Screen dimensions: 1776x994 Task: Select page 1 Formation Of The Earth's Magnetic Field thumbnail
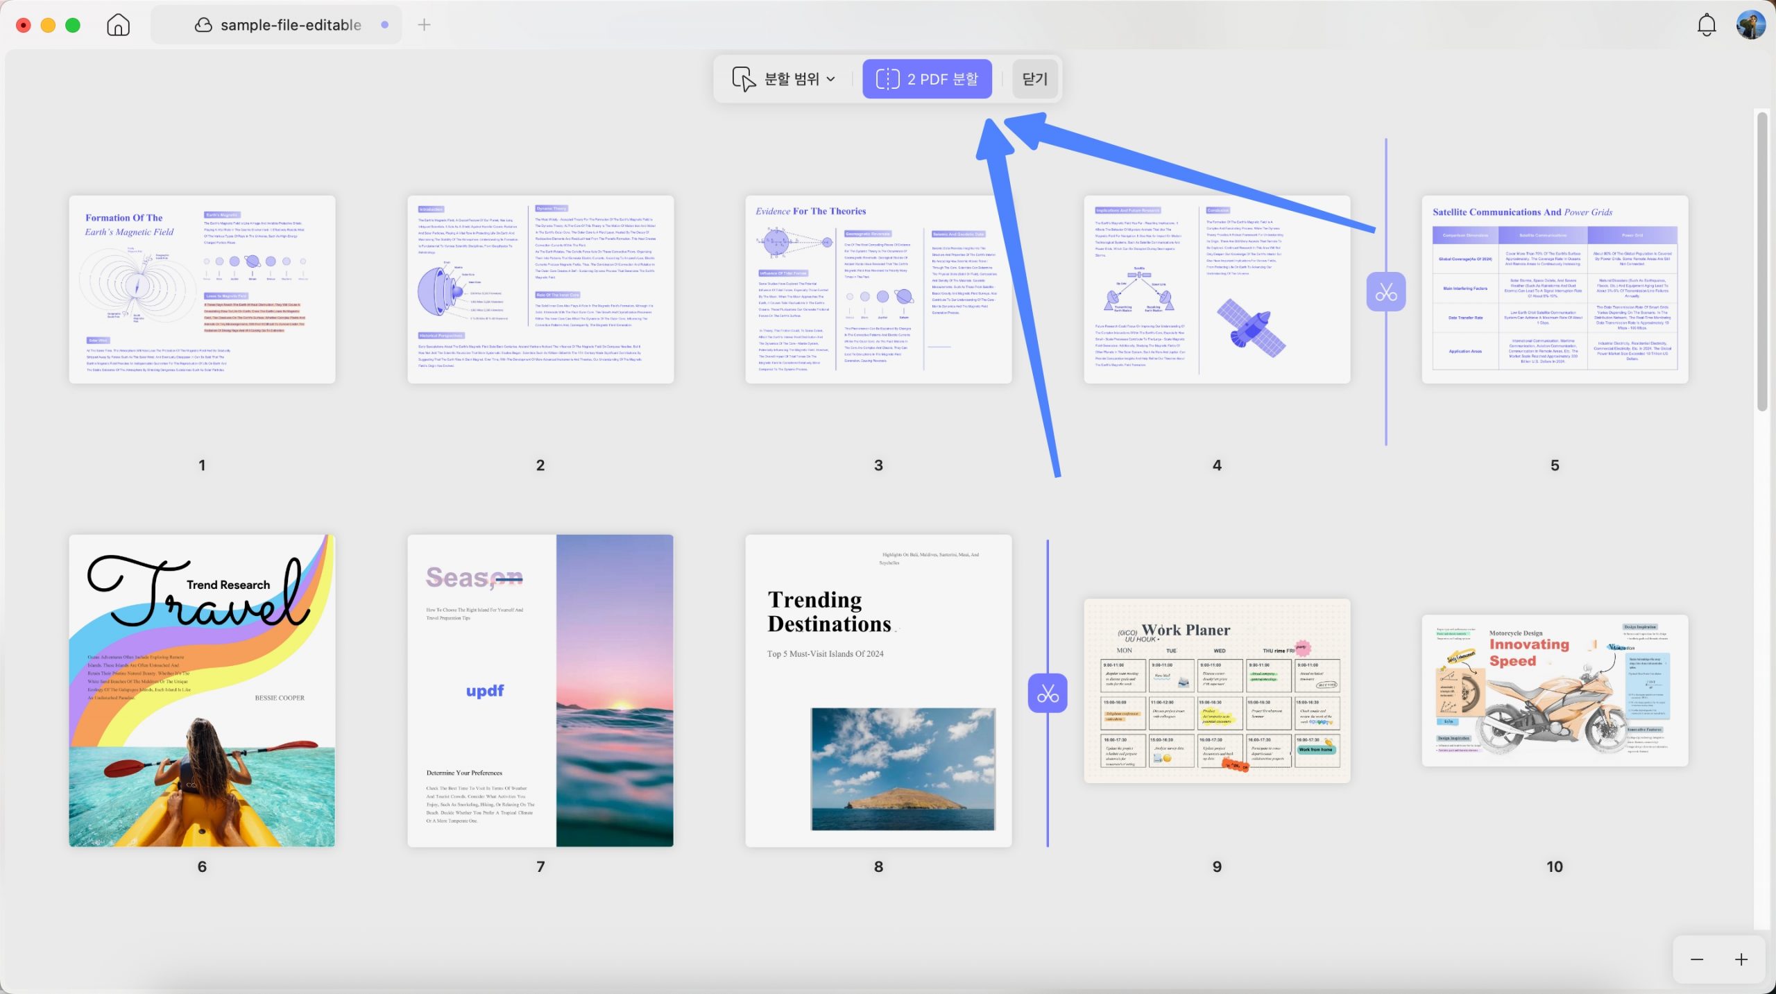[x=202, y=289]
